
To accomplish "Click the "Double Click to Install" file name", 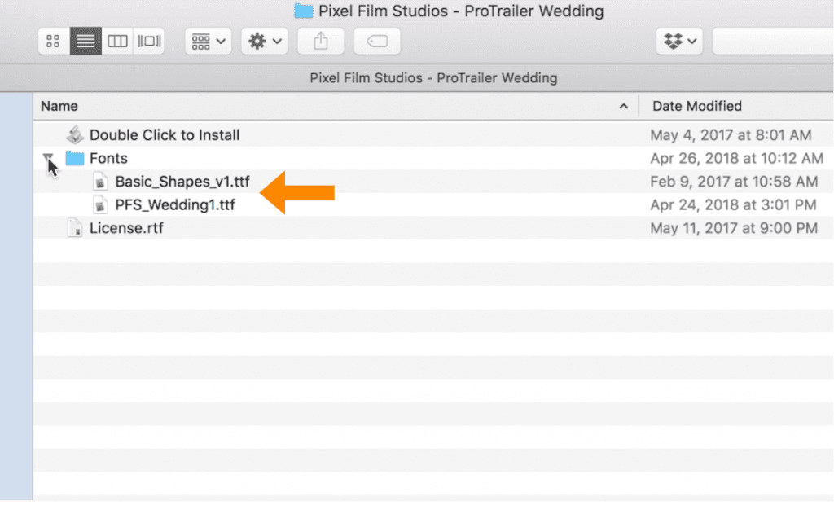I will tap(165, 135).
